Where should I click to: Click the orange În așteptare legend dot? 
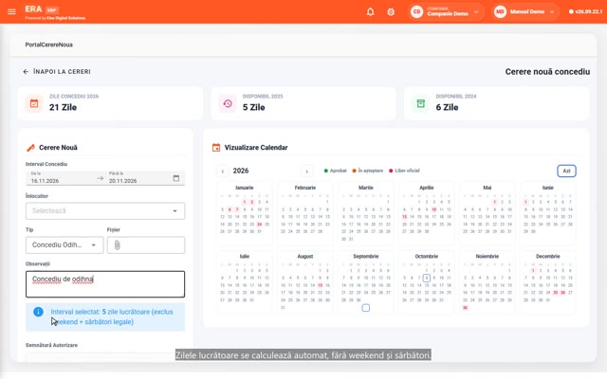click(x=354, y=171)
